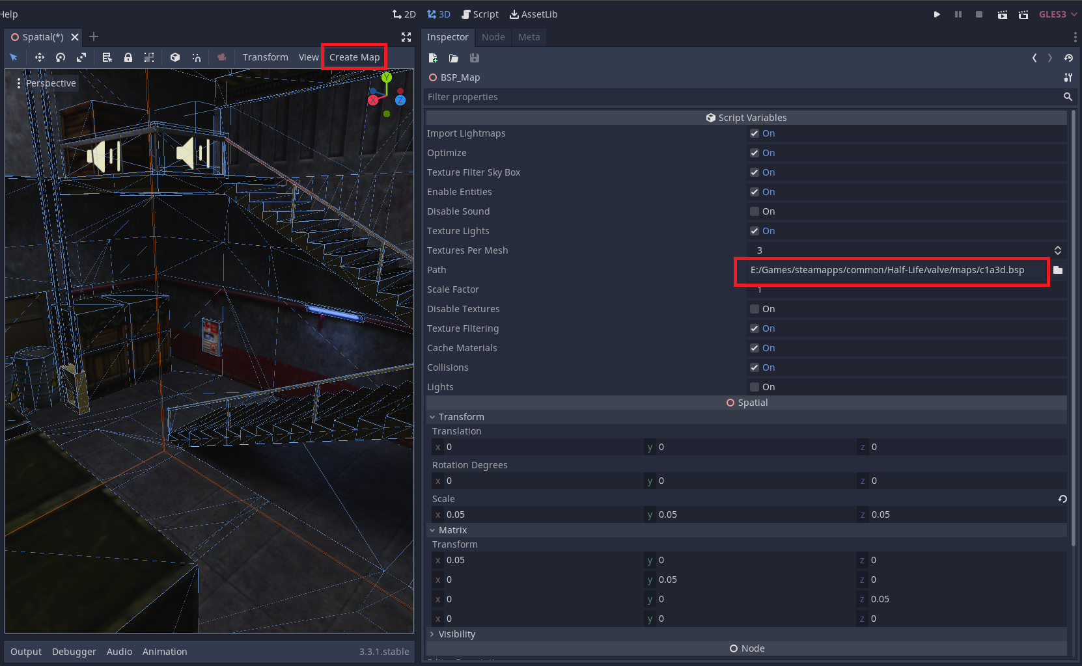
Task: Adjust Textures Per Mesh with the stepper arrows
Action: coord(1058,250)
